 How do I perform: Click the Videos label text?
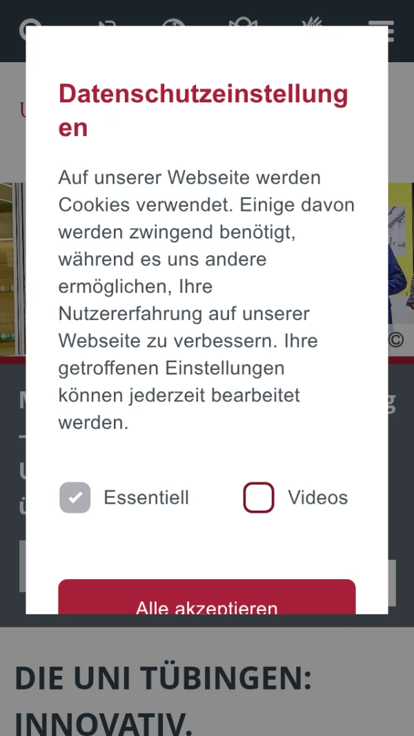pos(318,498)
